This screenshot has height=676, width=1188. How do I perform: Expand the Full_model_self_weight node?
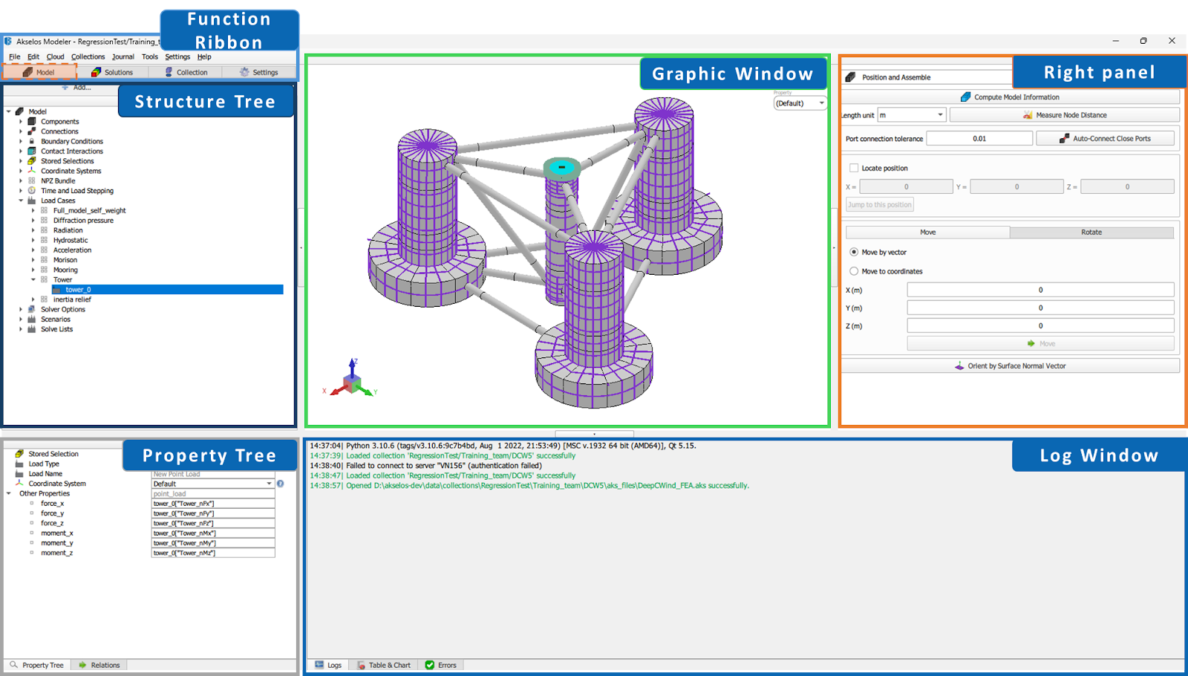[33, 210]
